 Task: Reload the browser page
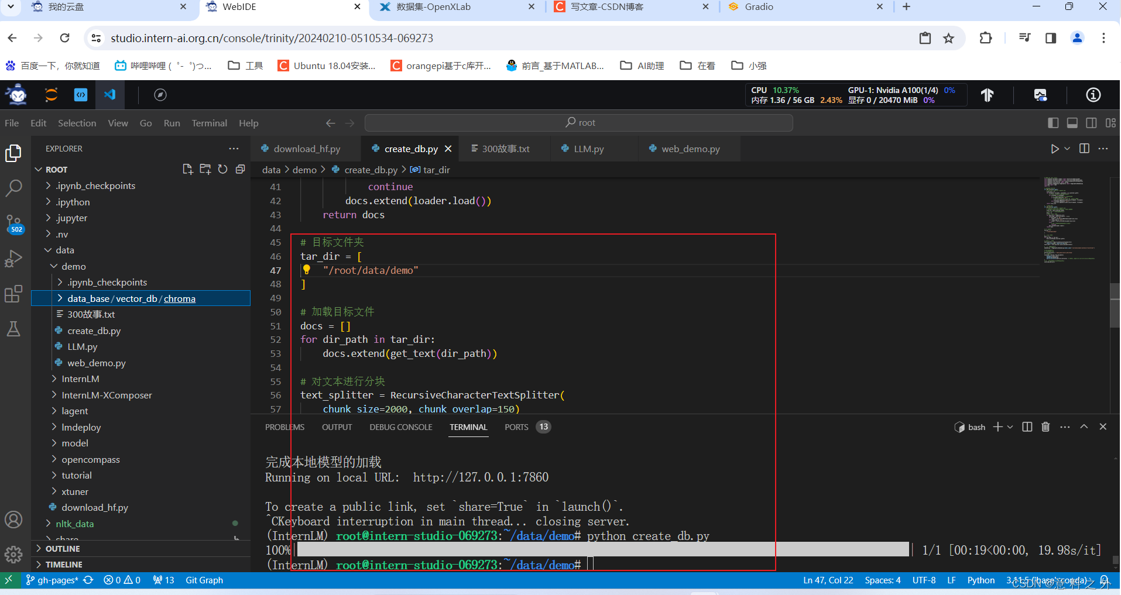point(65,38)
